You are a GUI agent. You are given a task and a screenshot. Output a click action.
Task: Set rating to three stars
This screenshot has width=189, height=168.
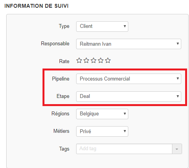[x=94, y=60]
